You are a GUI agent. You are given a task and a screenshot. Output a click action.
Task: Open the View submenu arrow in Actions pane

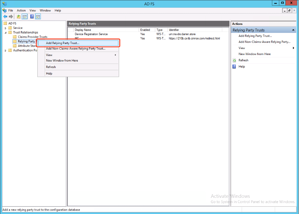(x=293, y=48)
